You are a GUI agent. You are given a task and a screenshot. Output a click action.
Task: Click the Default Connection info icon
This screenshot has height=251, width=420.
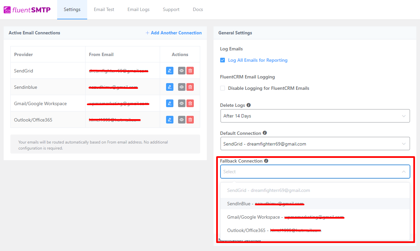tap(265, 133)
